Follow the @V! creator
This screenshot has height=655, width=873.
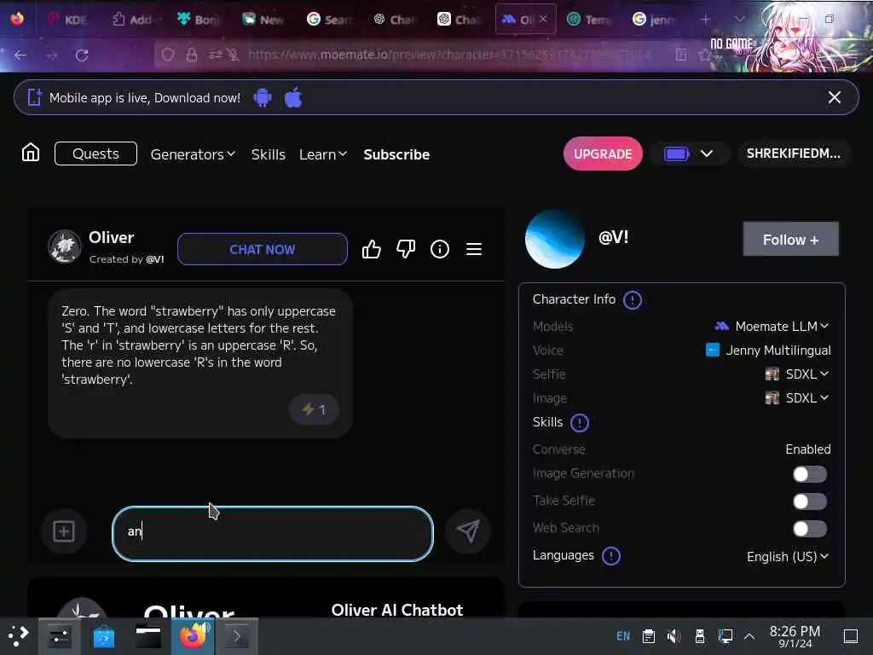(790, 240)
